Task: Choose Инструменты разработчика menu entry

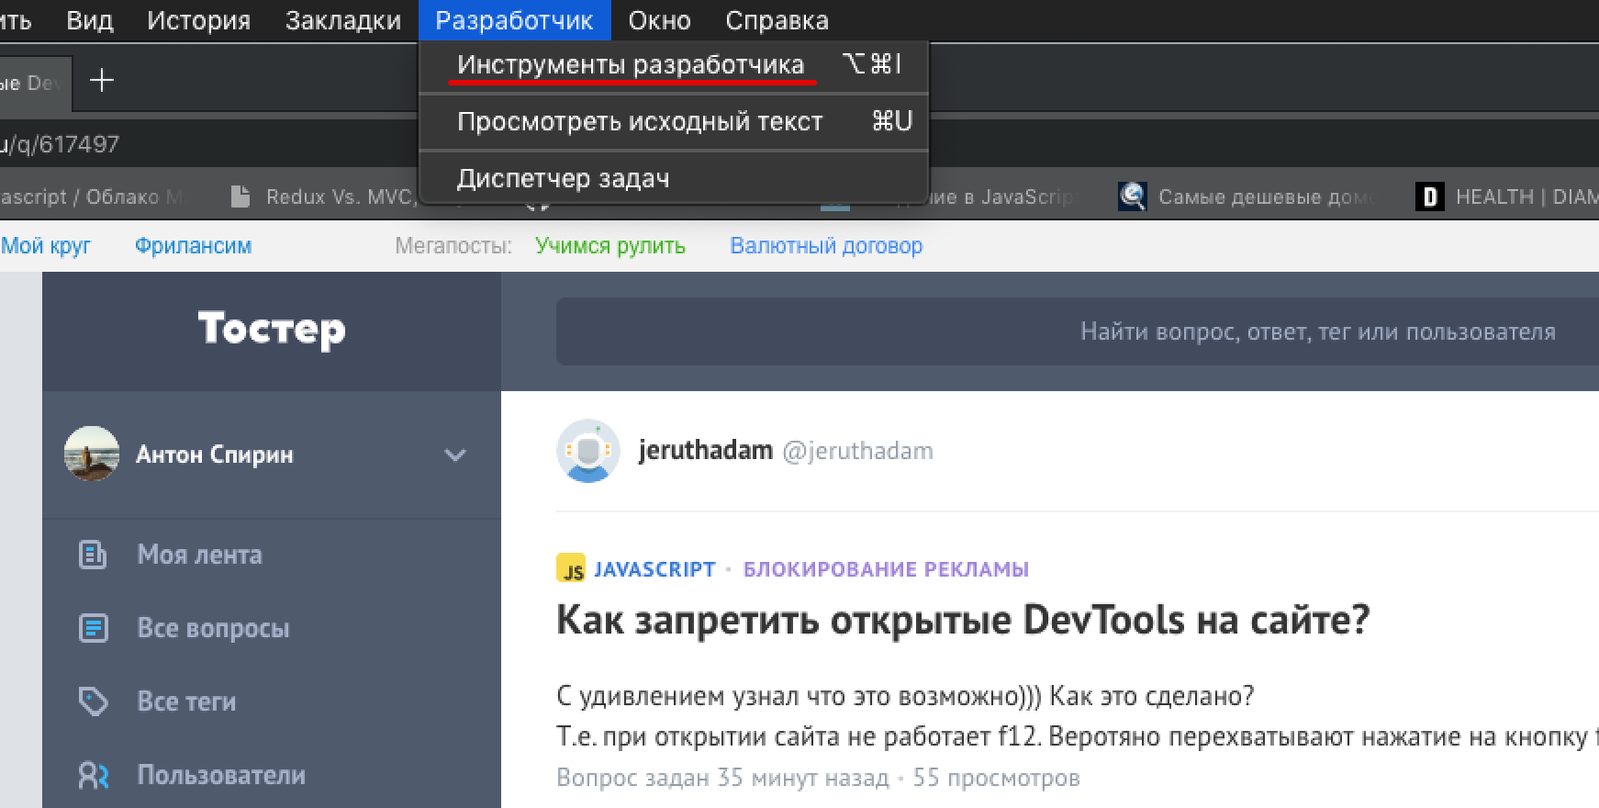Action: 674,64
